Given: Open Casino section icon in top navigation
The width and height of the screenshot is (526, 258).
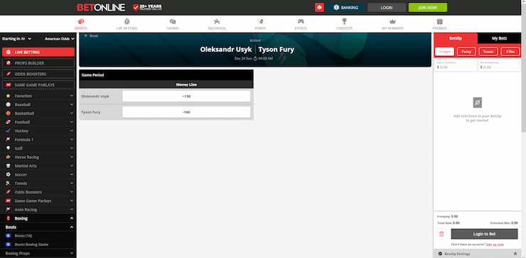Looking at the screenshot, I should click(x=173, y=21).
